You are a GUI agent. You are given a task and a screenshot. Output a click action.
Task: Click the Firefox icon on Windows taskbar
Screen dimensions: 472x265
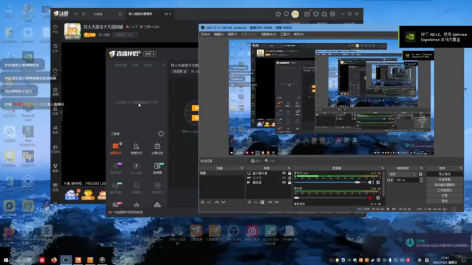coord(54,260)
